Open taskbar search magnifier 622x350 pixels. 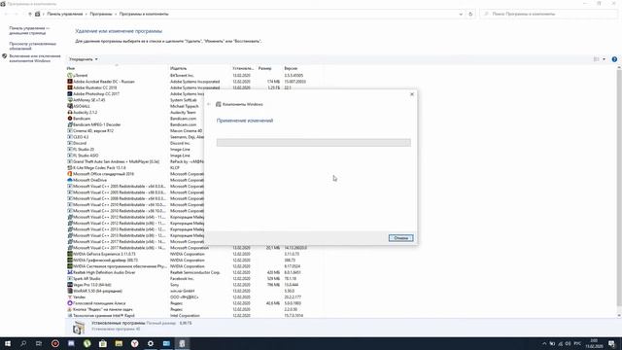point(23,343)
